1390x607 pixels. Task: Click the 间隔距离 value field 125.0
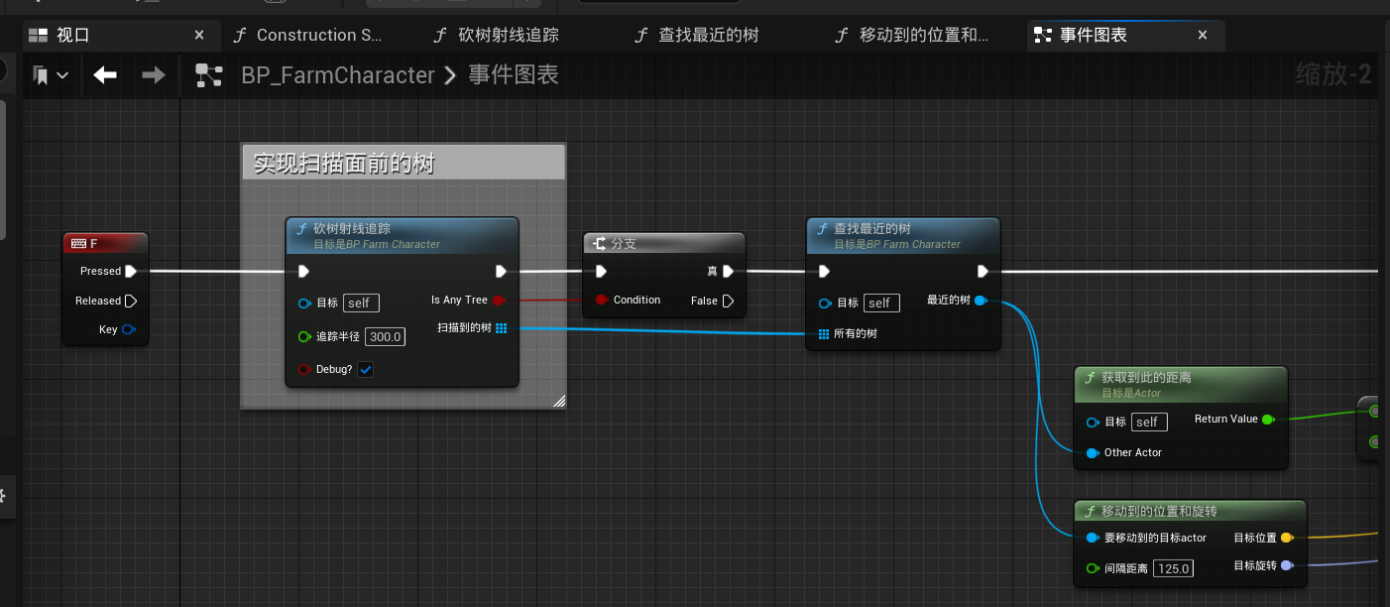point(1173,568)
